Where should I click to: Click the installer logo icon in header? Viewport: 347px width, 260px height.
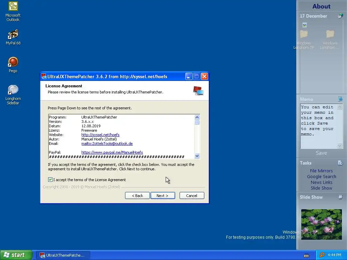tap(198, 91)
